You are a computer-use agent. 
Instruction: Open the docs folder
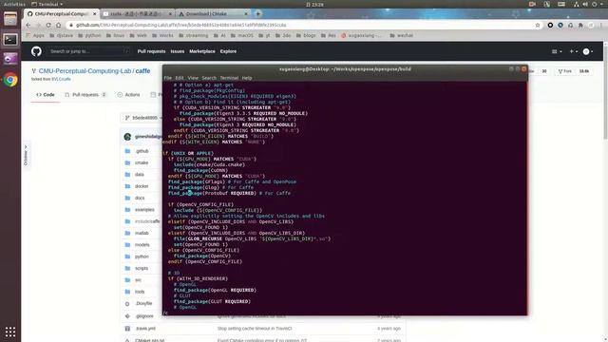click(140, 198)
